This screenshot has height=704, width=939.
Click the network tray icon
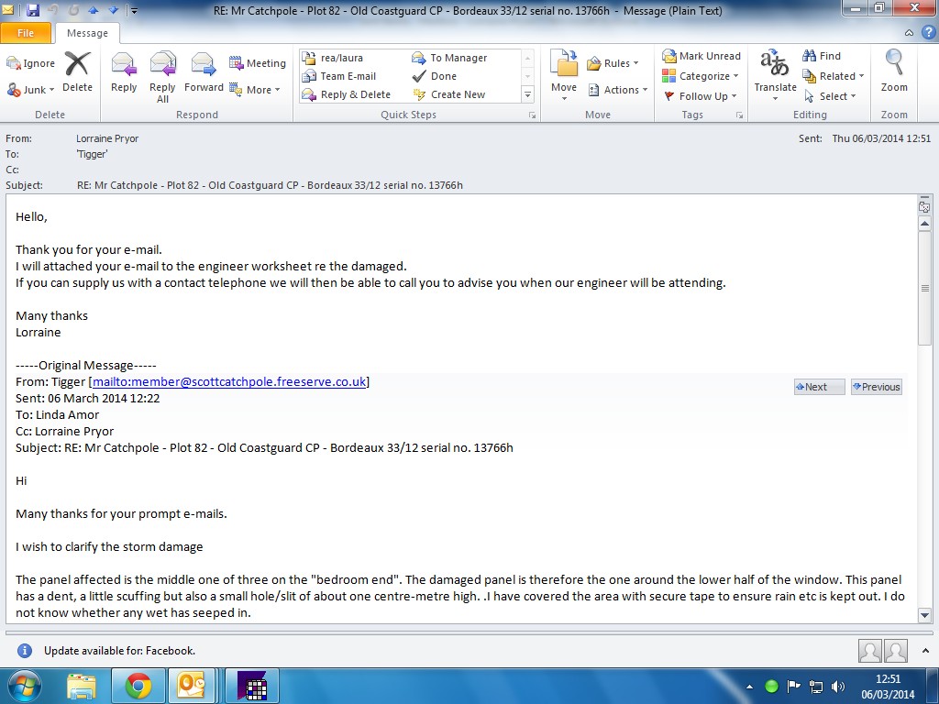point(815,686)
